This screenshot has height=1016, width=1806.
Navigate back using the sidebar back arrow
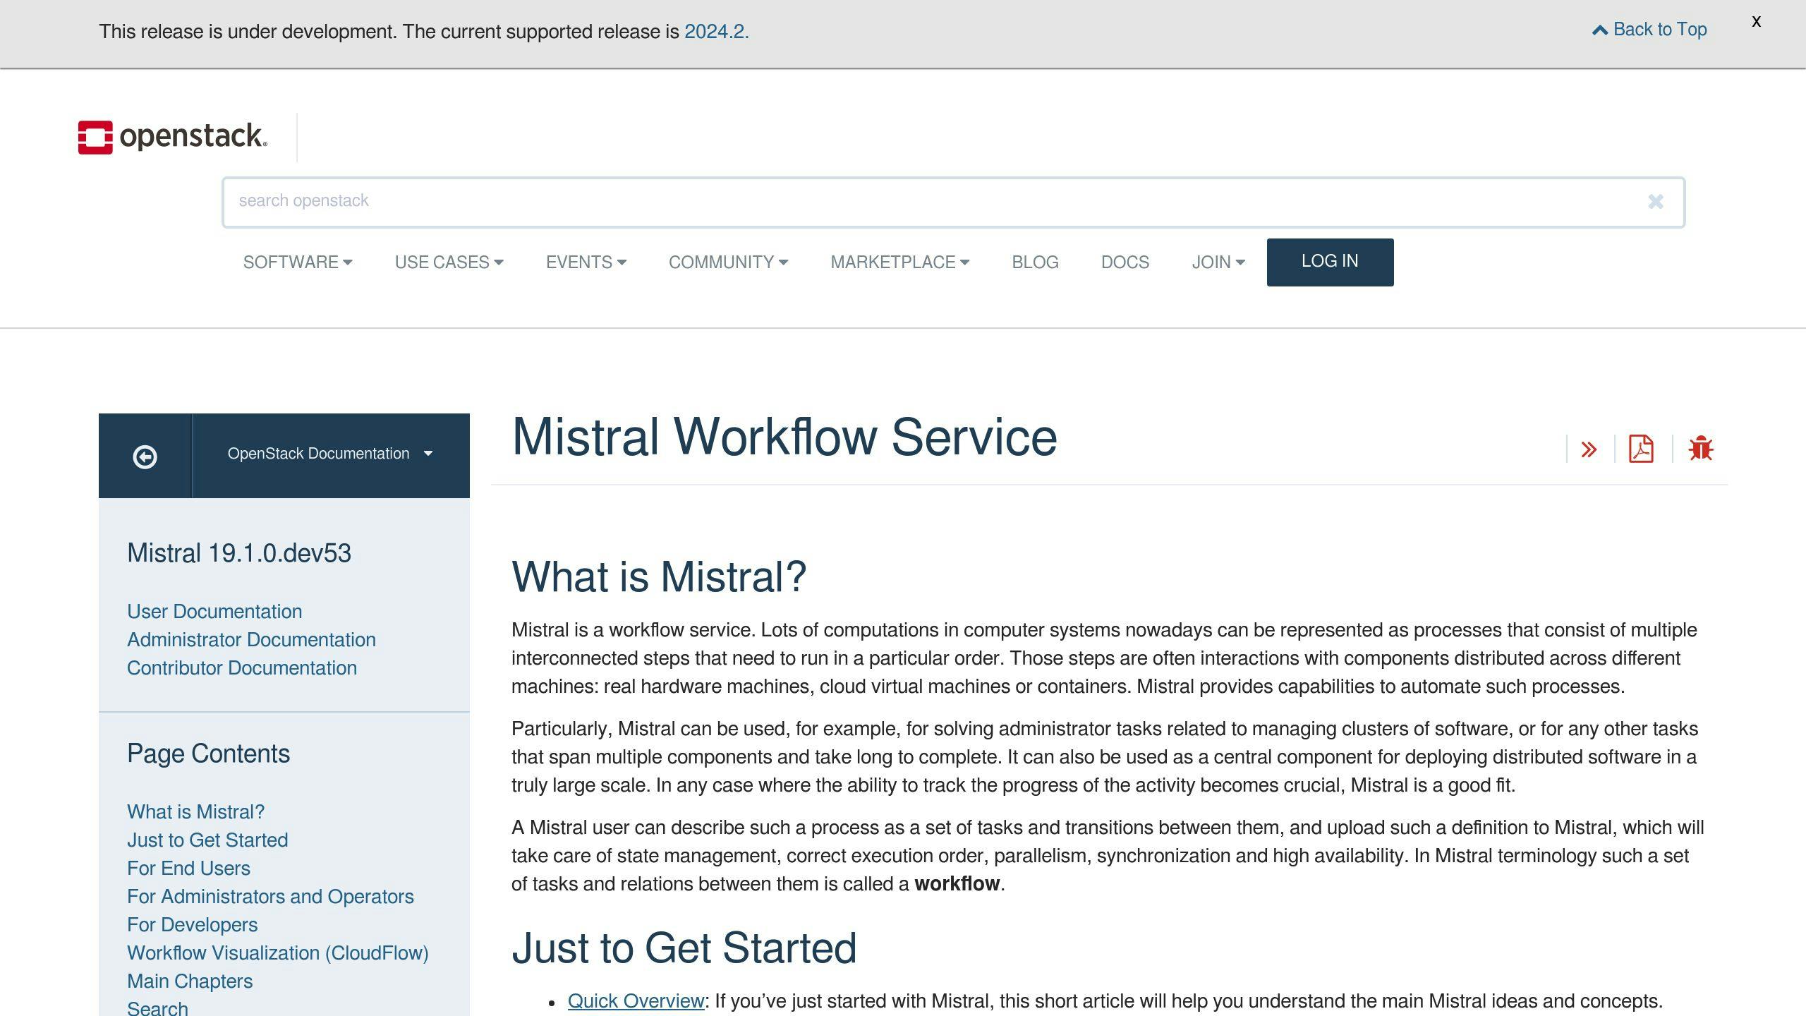(x=145, y=456)
